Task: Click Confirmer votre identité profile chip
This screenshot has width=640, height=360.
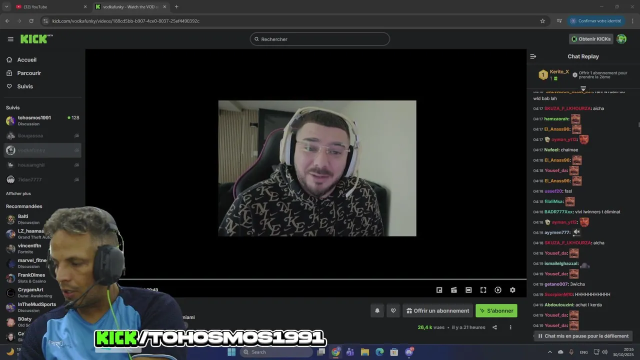Action: [x=596, y=21]
